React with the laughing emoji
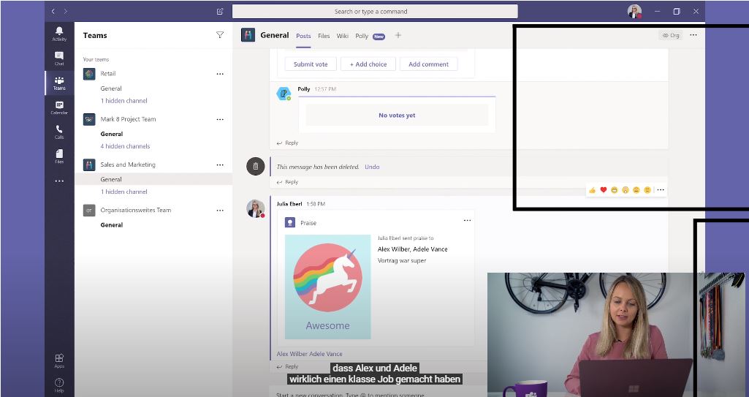 (x=615, y=190)
